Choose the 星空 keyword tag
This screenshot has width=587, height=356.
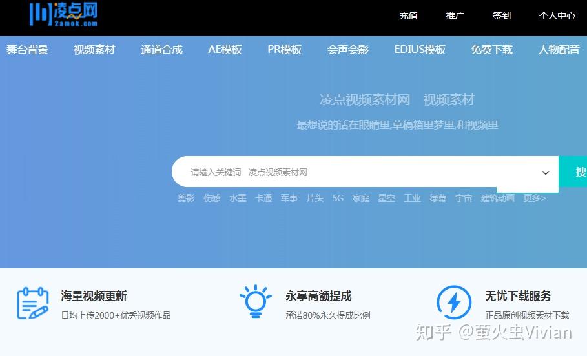pos(387,198)
